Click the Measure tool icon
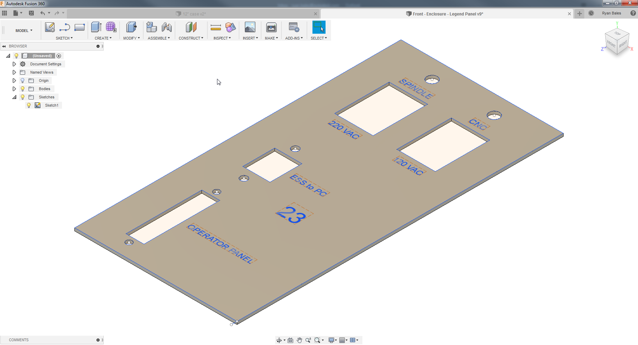Image resolution: width=638 pixels, height=345 pixels. point(216,28)
